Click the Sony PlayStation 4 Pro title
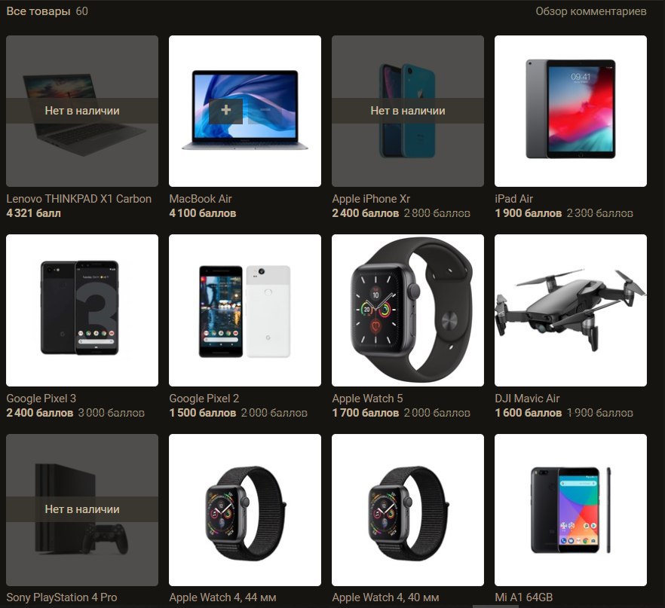Screen dimensions: 665x608 [x=62, y=597]
